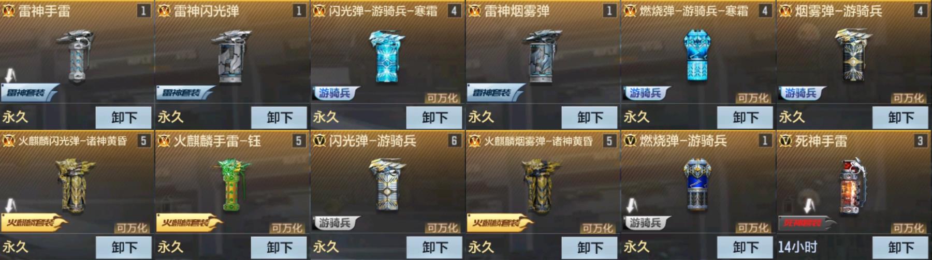Click the 游骑兵 tag on 燃烧弹-游骑兵-寒霜

(646, 93)
